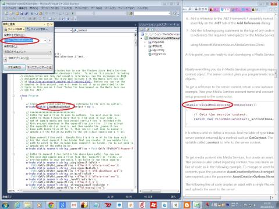This screenshot has height=209, width=279.
Task: Open Gmail from the taskbar
Action: click(74, 205)
